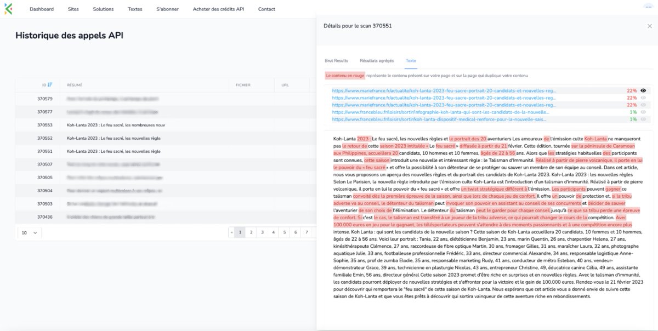Click the 1% value on infographie row

tap(633, 112)
